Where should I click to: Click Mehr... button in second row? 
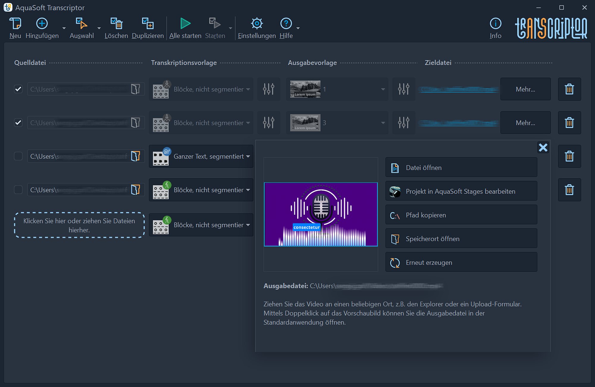click(525, 122)
